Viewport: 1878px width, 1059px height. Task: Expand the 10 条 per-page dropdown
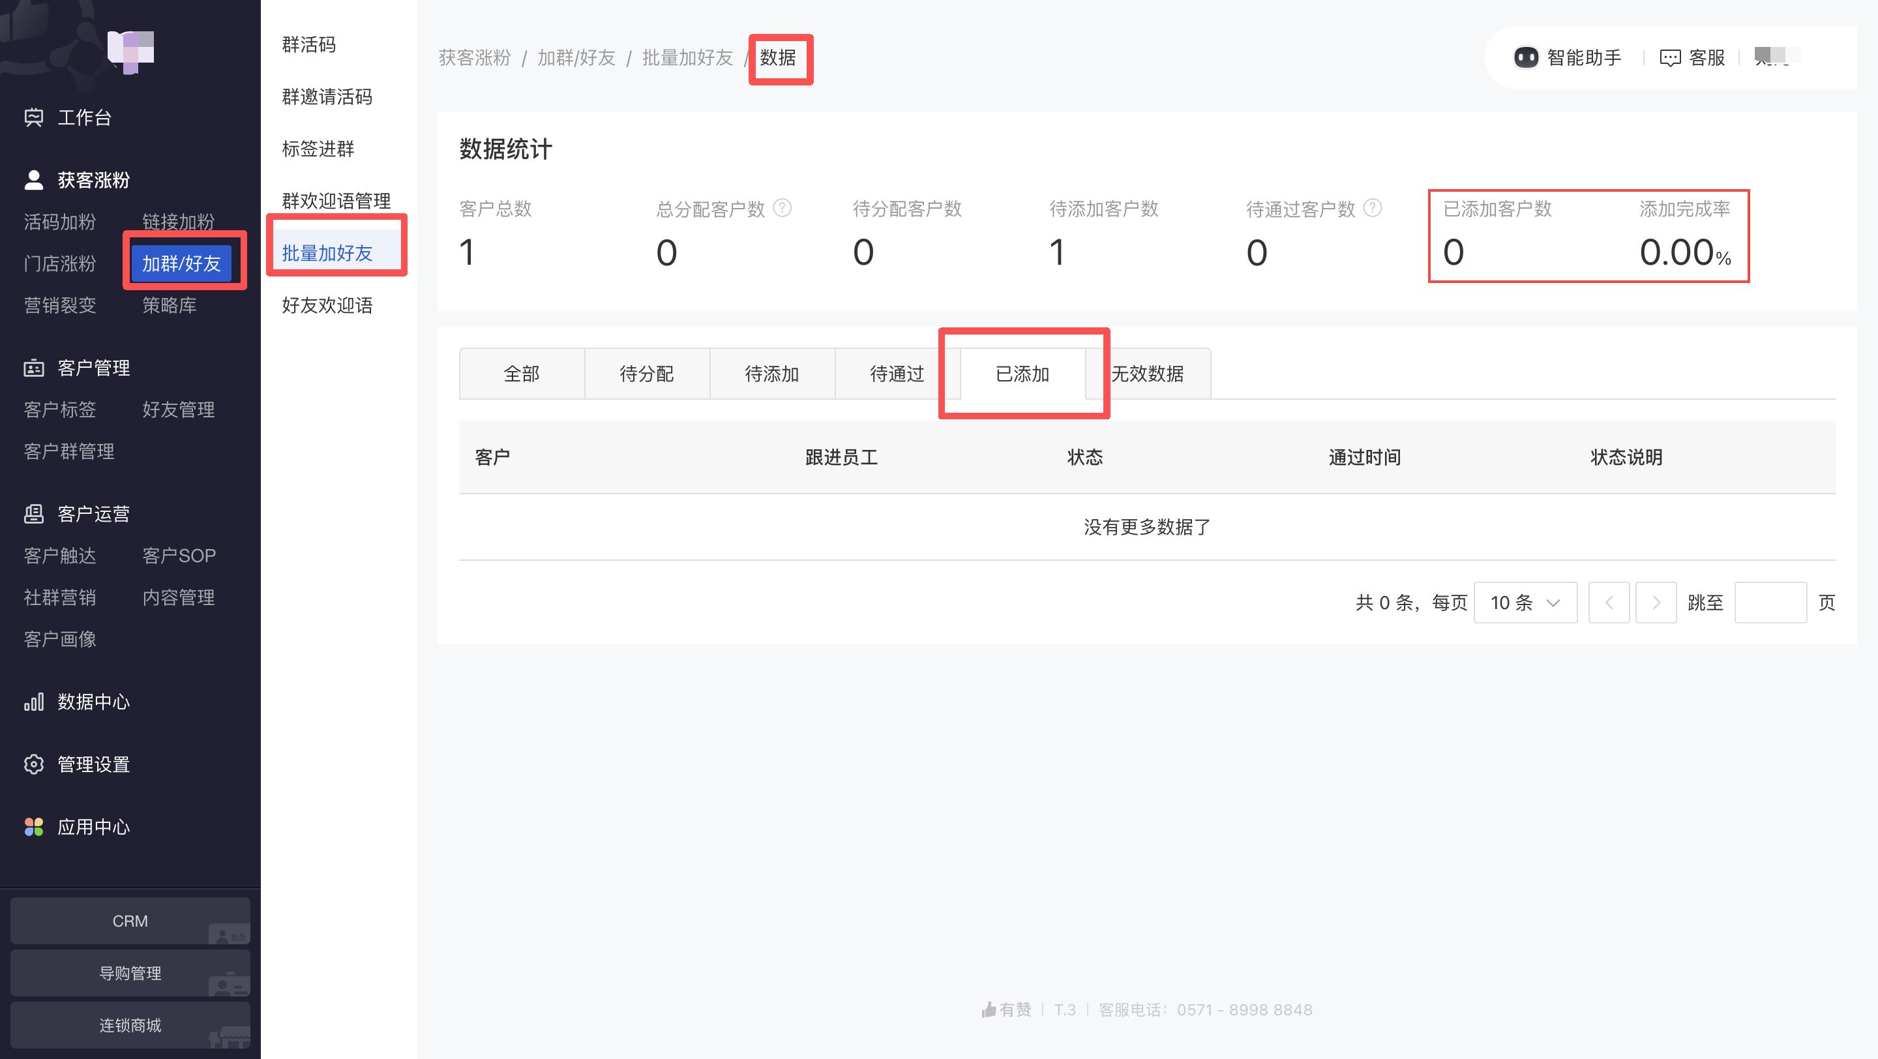click(1525, 603)
